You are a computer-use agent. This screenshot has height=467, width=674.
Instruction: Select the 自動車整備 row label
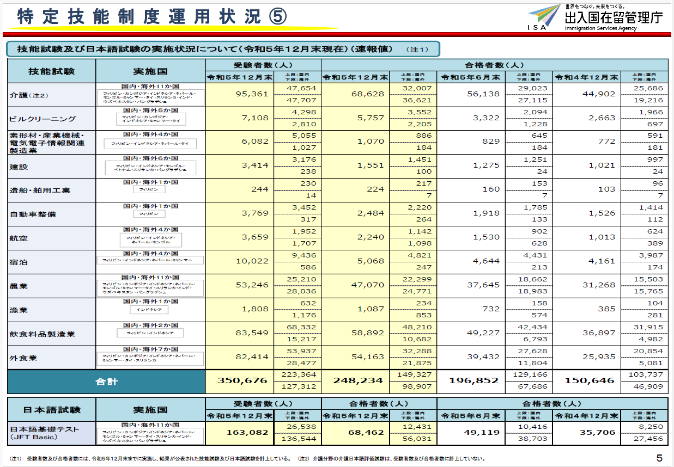tap(32, 214)
